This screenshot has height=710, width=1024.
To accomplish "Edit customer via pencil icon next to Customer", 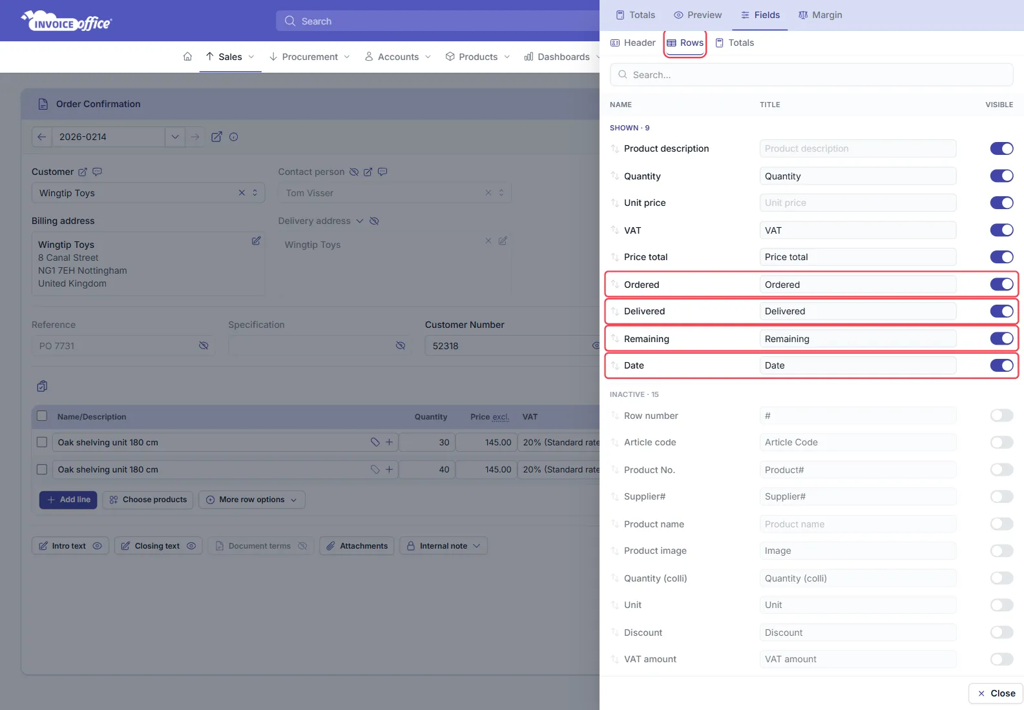I will (83, 172).
